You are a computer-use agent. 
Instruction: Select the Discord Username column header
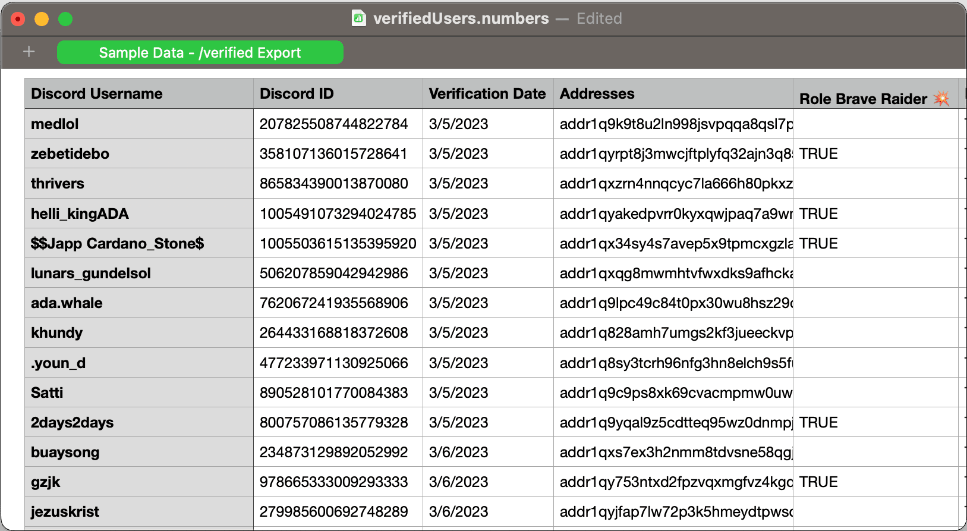(139, 93)
